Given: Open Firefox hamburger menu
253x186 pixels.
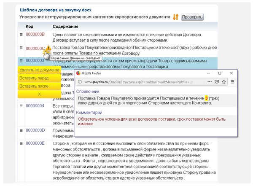Looking at the screenshot, I should pyautogui.click(x=233, y=81).
